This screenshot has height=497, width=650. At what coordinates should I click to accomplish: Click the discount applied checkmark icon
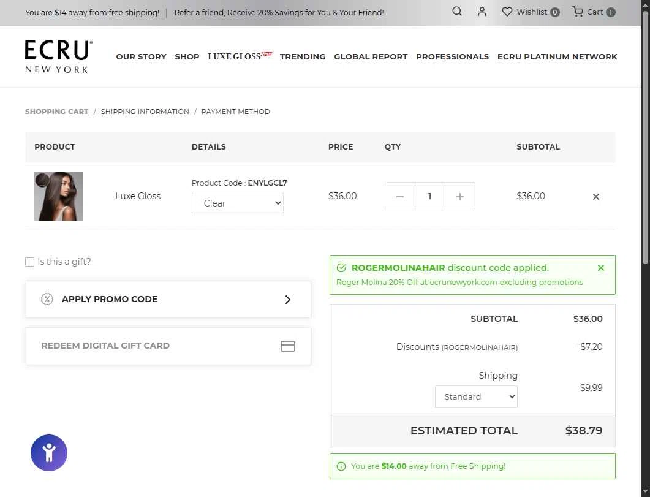341,268
